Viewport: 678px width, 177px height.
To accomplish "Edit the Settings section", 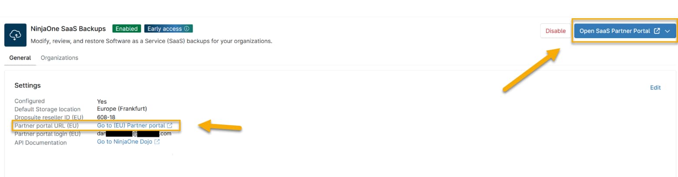I will coord(655,88).
